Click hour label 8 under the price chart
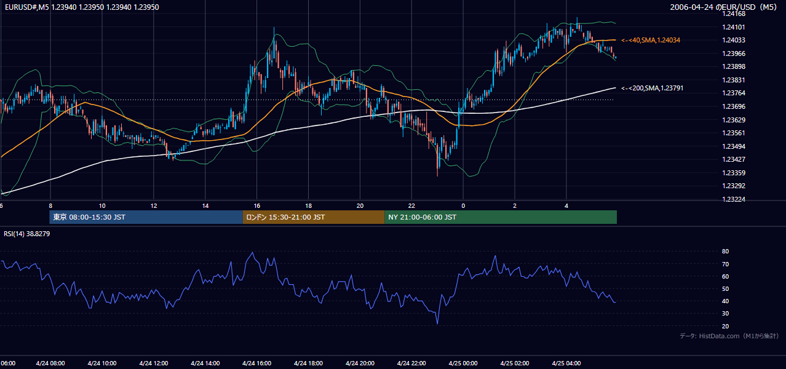Viewport: 786px width, 369px height. [50, 206]
